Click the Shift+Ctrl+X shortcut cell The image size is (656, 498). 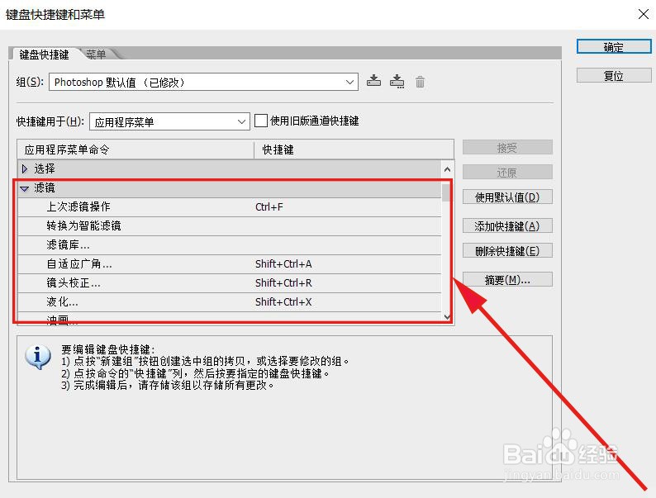pos(283,302)
